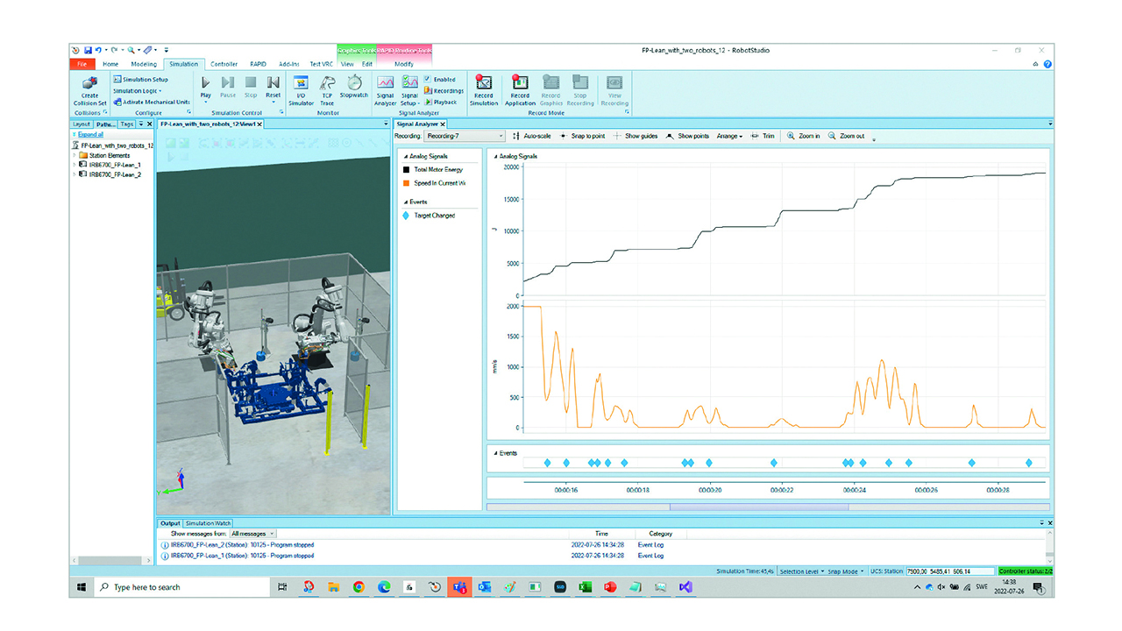Click the Save icon in quick access toolbar

[88, 51]
